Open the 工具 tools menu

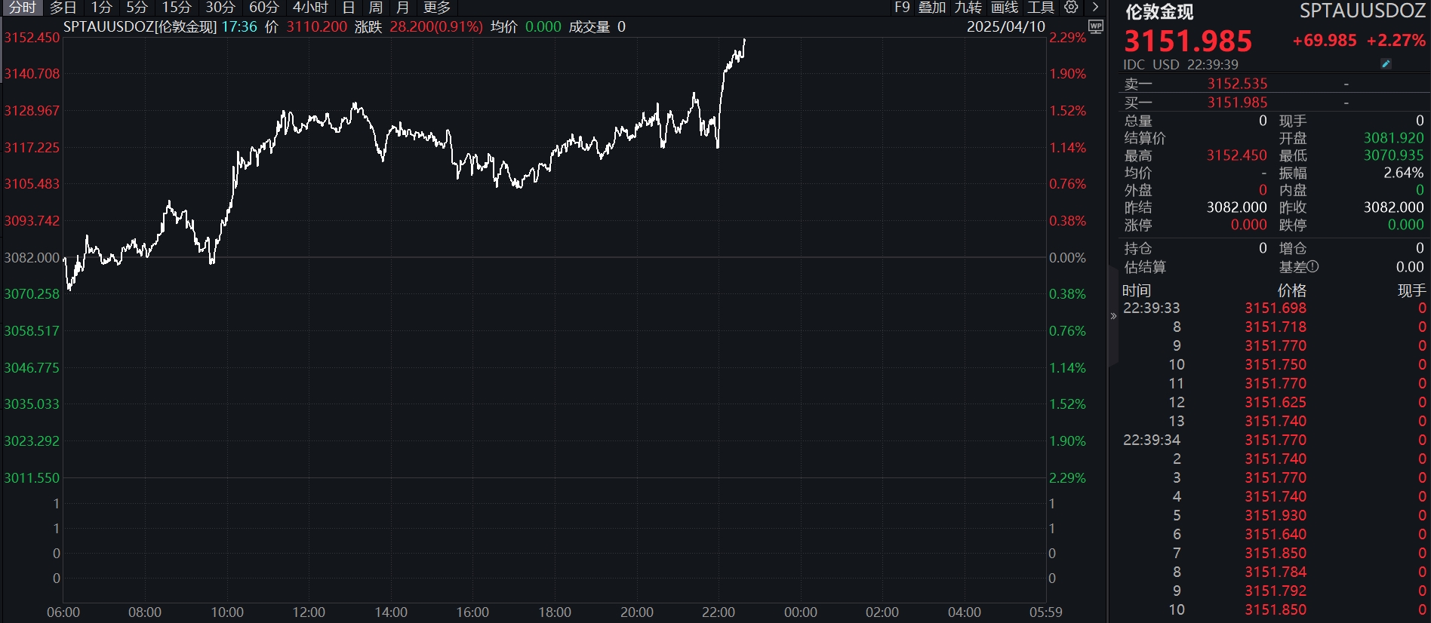1041,8
